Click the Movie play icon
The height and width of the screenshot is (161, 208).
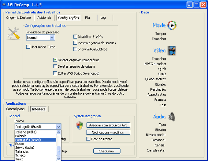pyautogui.click(x=172, y=25)
